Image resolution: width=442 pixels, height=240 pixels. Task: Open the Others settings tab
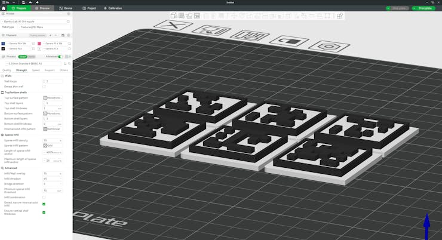(x=64, y=70)
